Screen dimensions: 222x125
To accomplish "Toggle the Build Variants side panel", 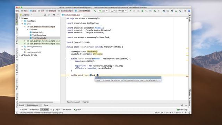I will point(17,54).
